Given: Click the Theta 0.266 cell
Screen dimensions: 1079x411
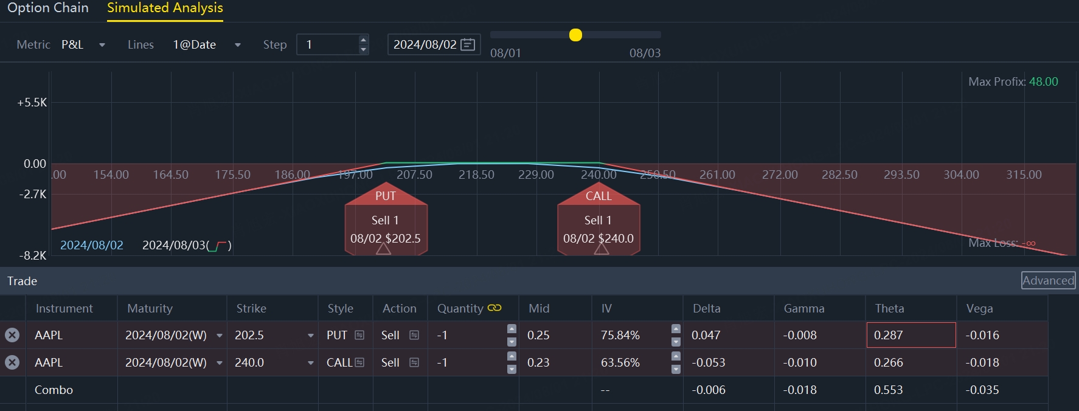Looking at the screenshot, I should tap(911, 362).
